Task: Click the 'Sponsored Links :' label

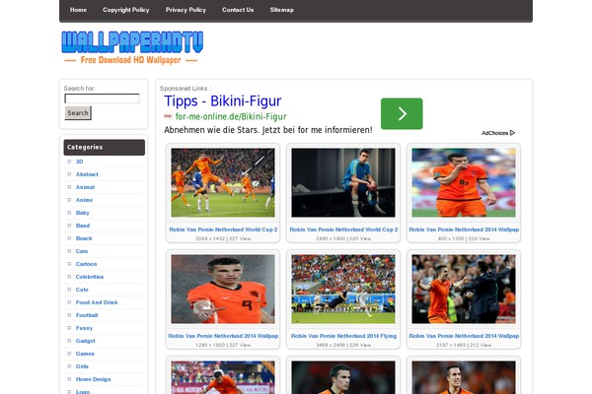Action: [x=185, y=89]
